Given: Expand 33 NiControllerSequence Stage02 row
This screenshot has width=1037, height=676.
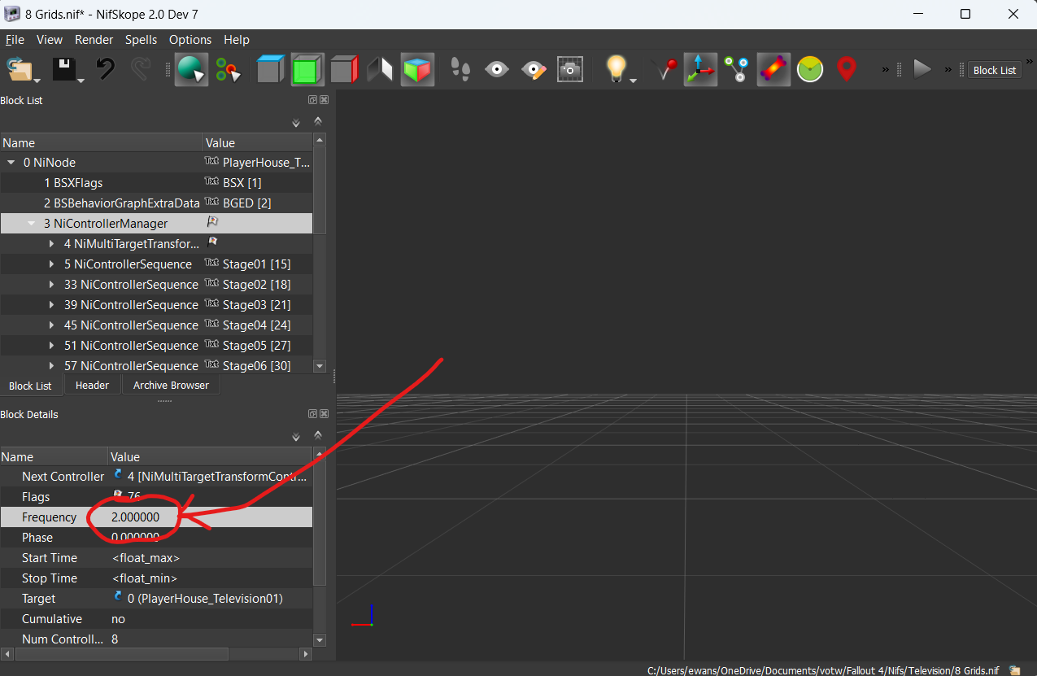Looking at the screenshot, I should [52, 285].
